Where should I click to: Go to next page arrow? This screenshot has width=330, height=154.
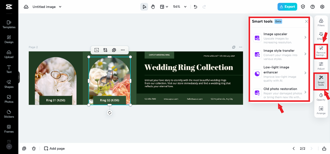pos(311,149)
